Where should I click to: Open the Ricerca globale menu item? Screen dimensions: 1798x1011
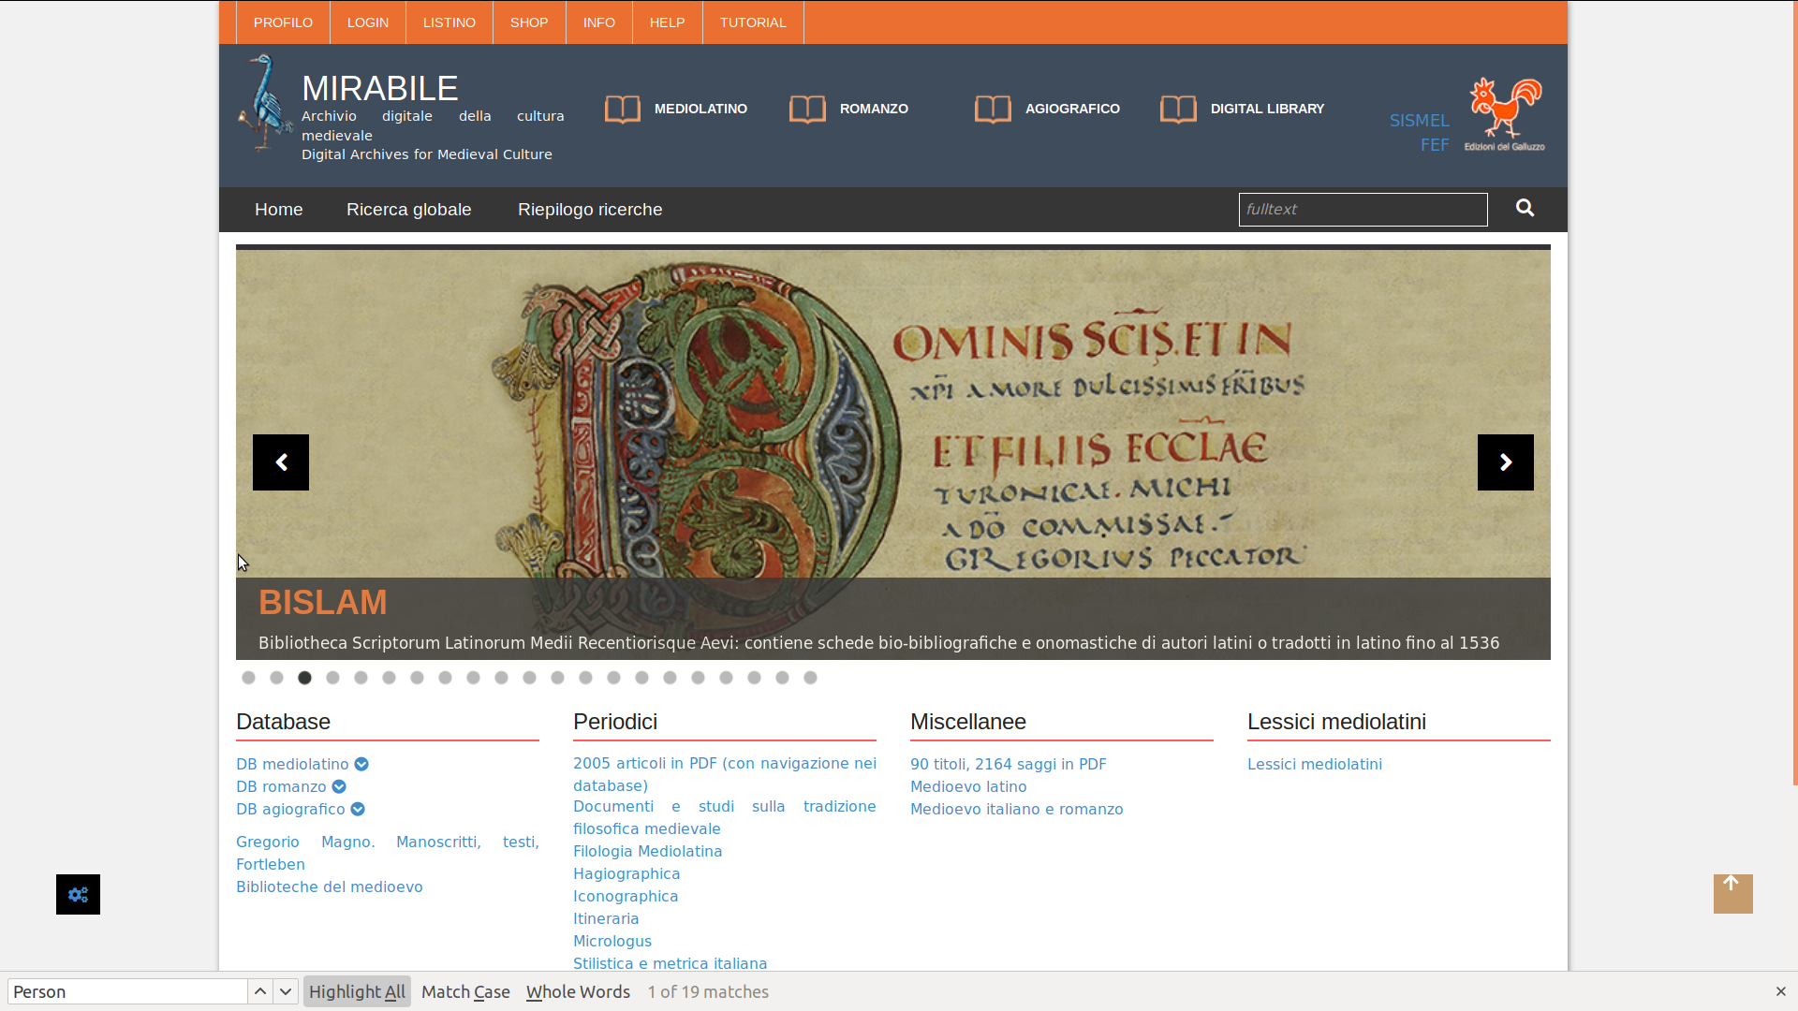[408, 210]
